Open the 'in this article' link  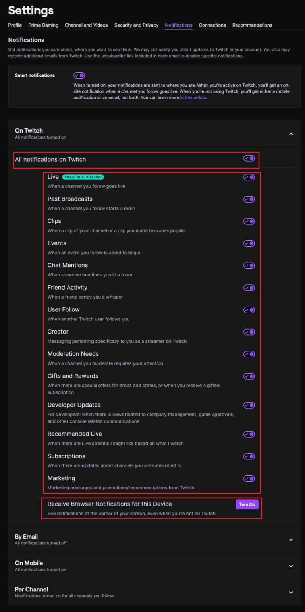[x=193, y=97]
